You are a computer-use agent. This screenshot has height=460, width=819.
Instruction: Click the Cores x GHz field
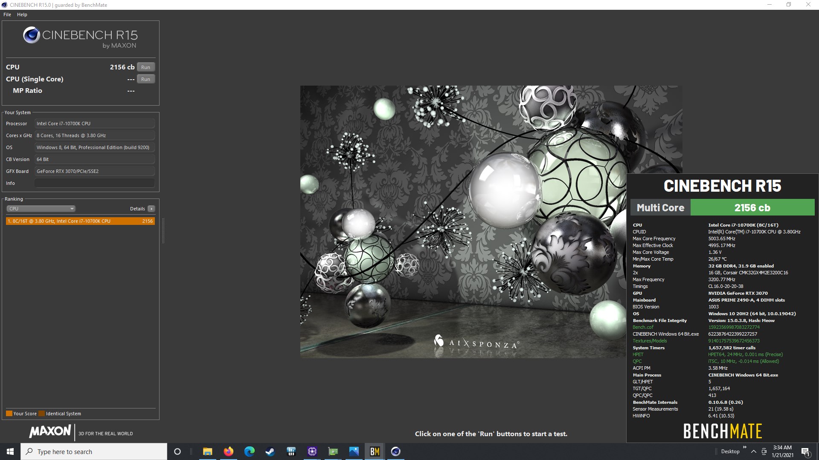pos(95,135)
